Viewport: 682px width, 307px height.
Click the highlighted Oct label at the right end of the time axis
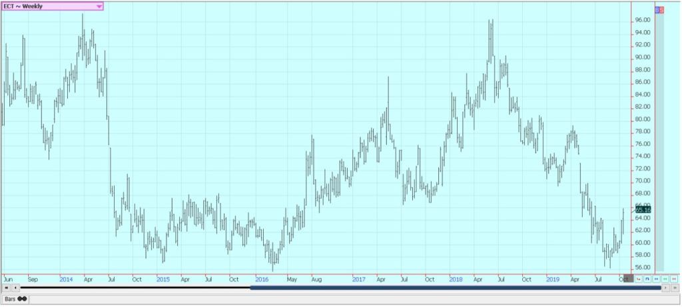click(624, 279)
